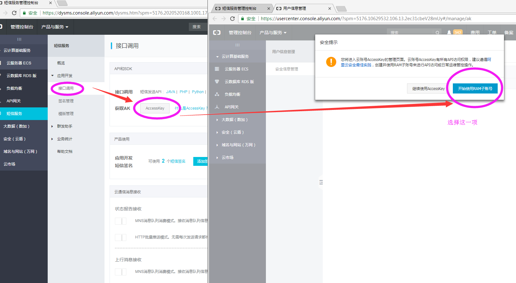The image size is (516, 283).
Task: Collapse the left console sidebar using the handle
Action: coord(19,39)
